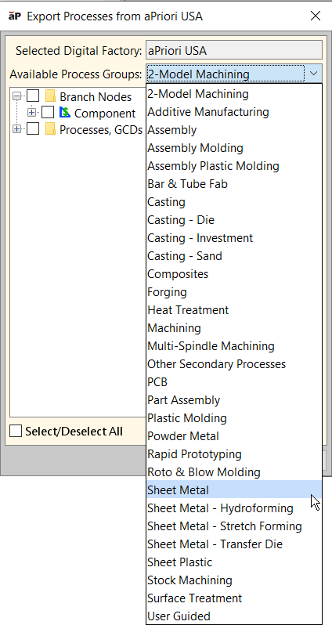The height and width of the screenshot is (625, 332).
Task: Check the Branch Nodes checkbox
Action: coord(33,96)
